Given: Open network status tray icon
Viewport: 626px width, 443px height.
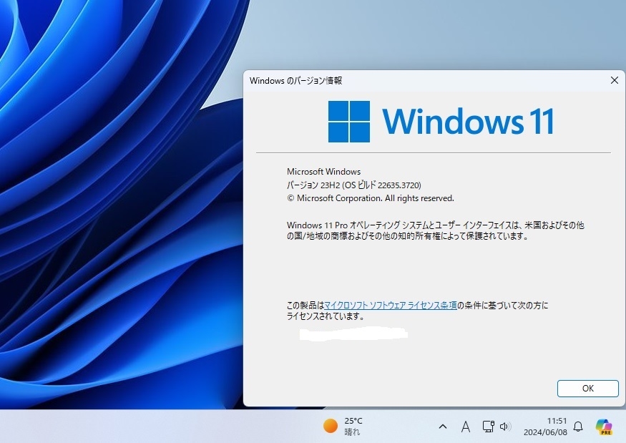Looking at the screenshot, I should tap(488, 427).
